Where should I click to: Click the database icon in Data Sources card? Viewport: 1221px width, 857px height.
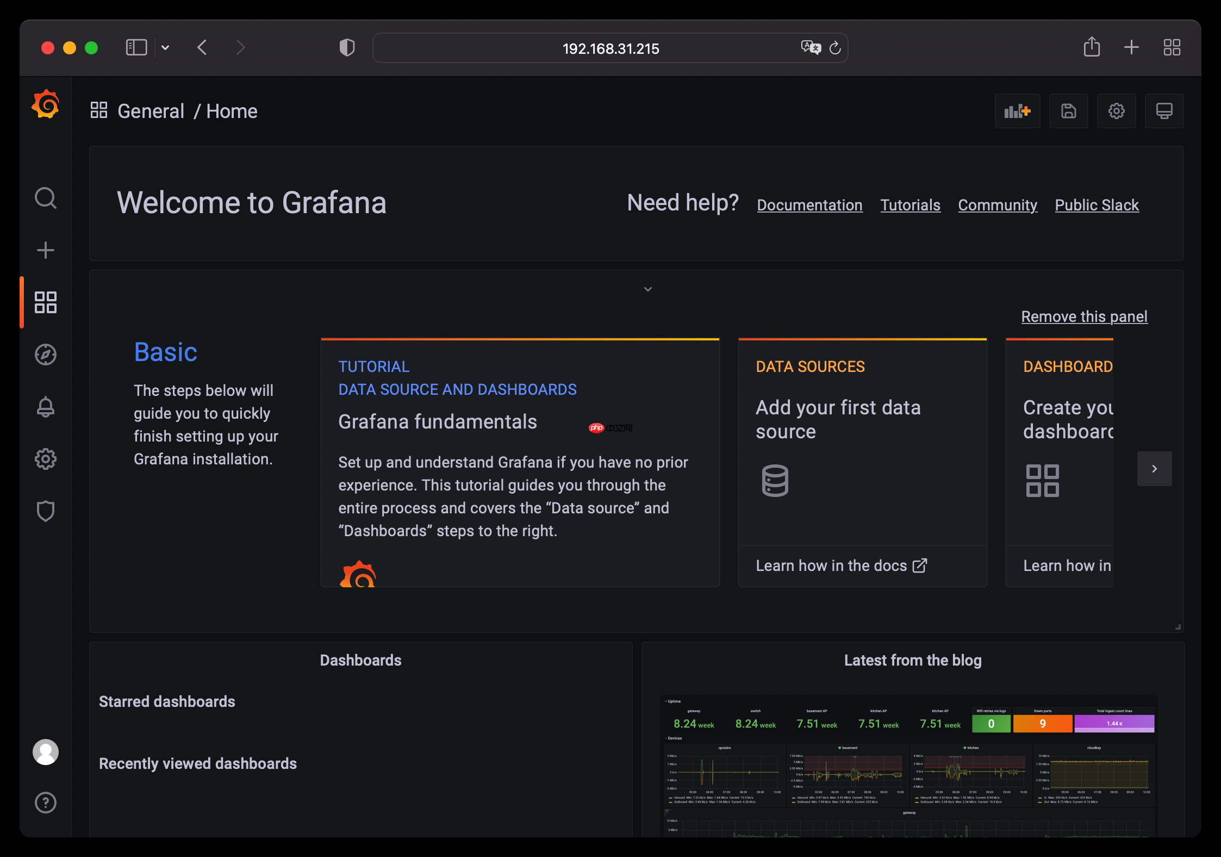[775, 480]
